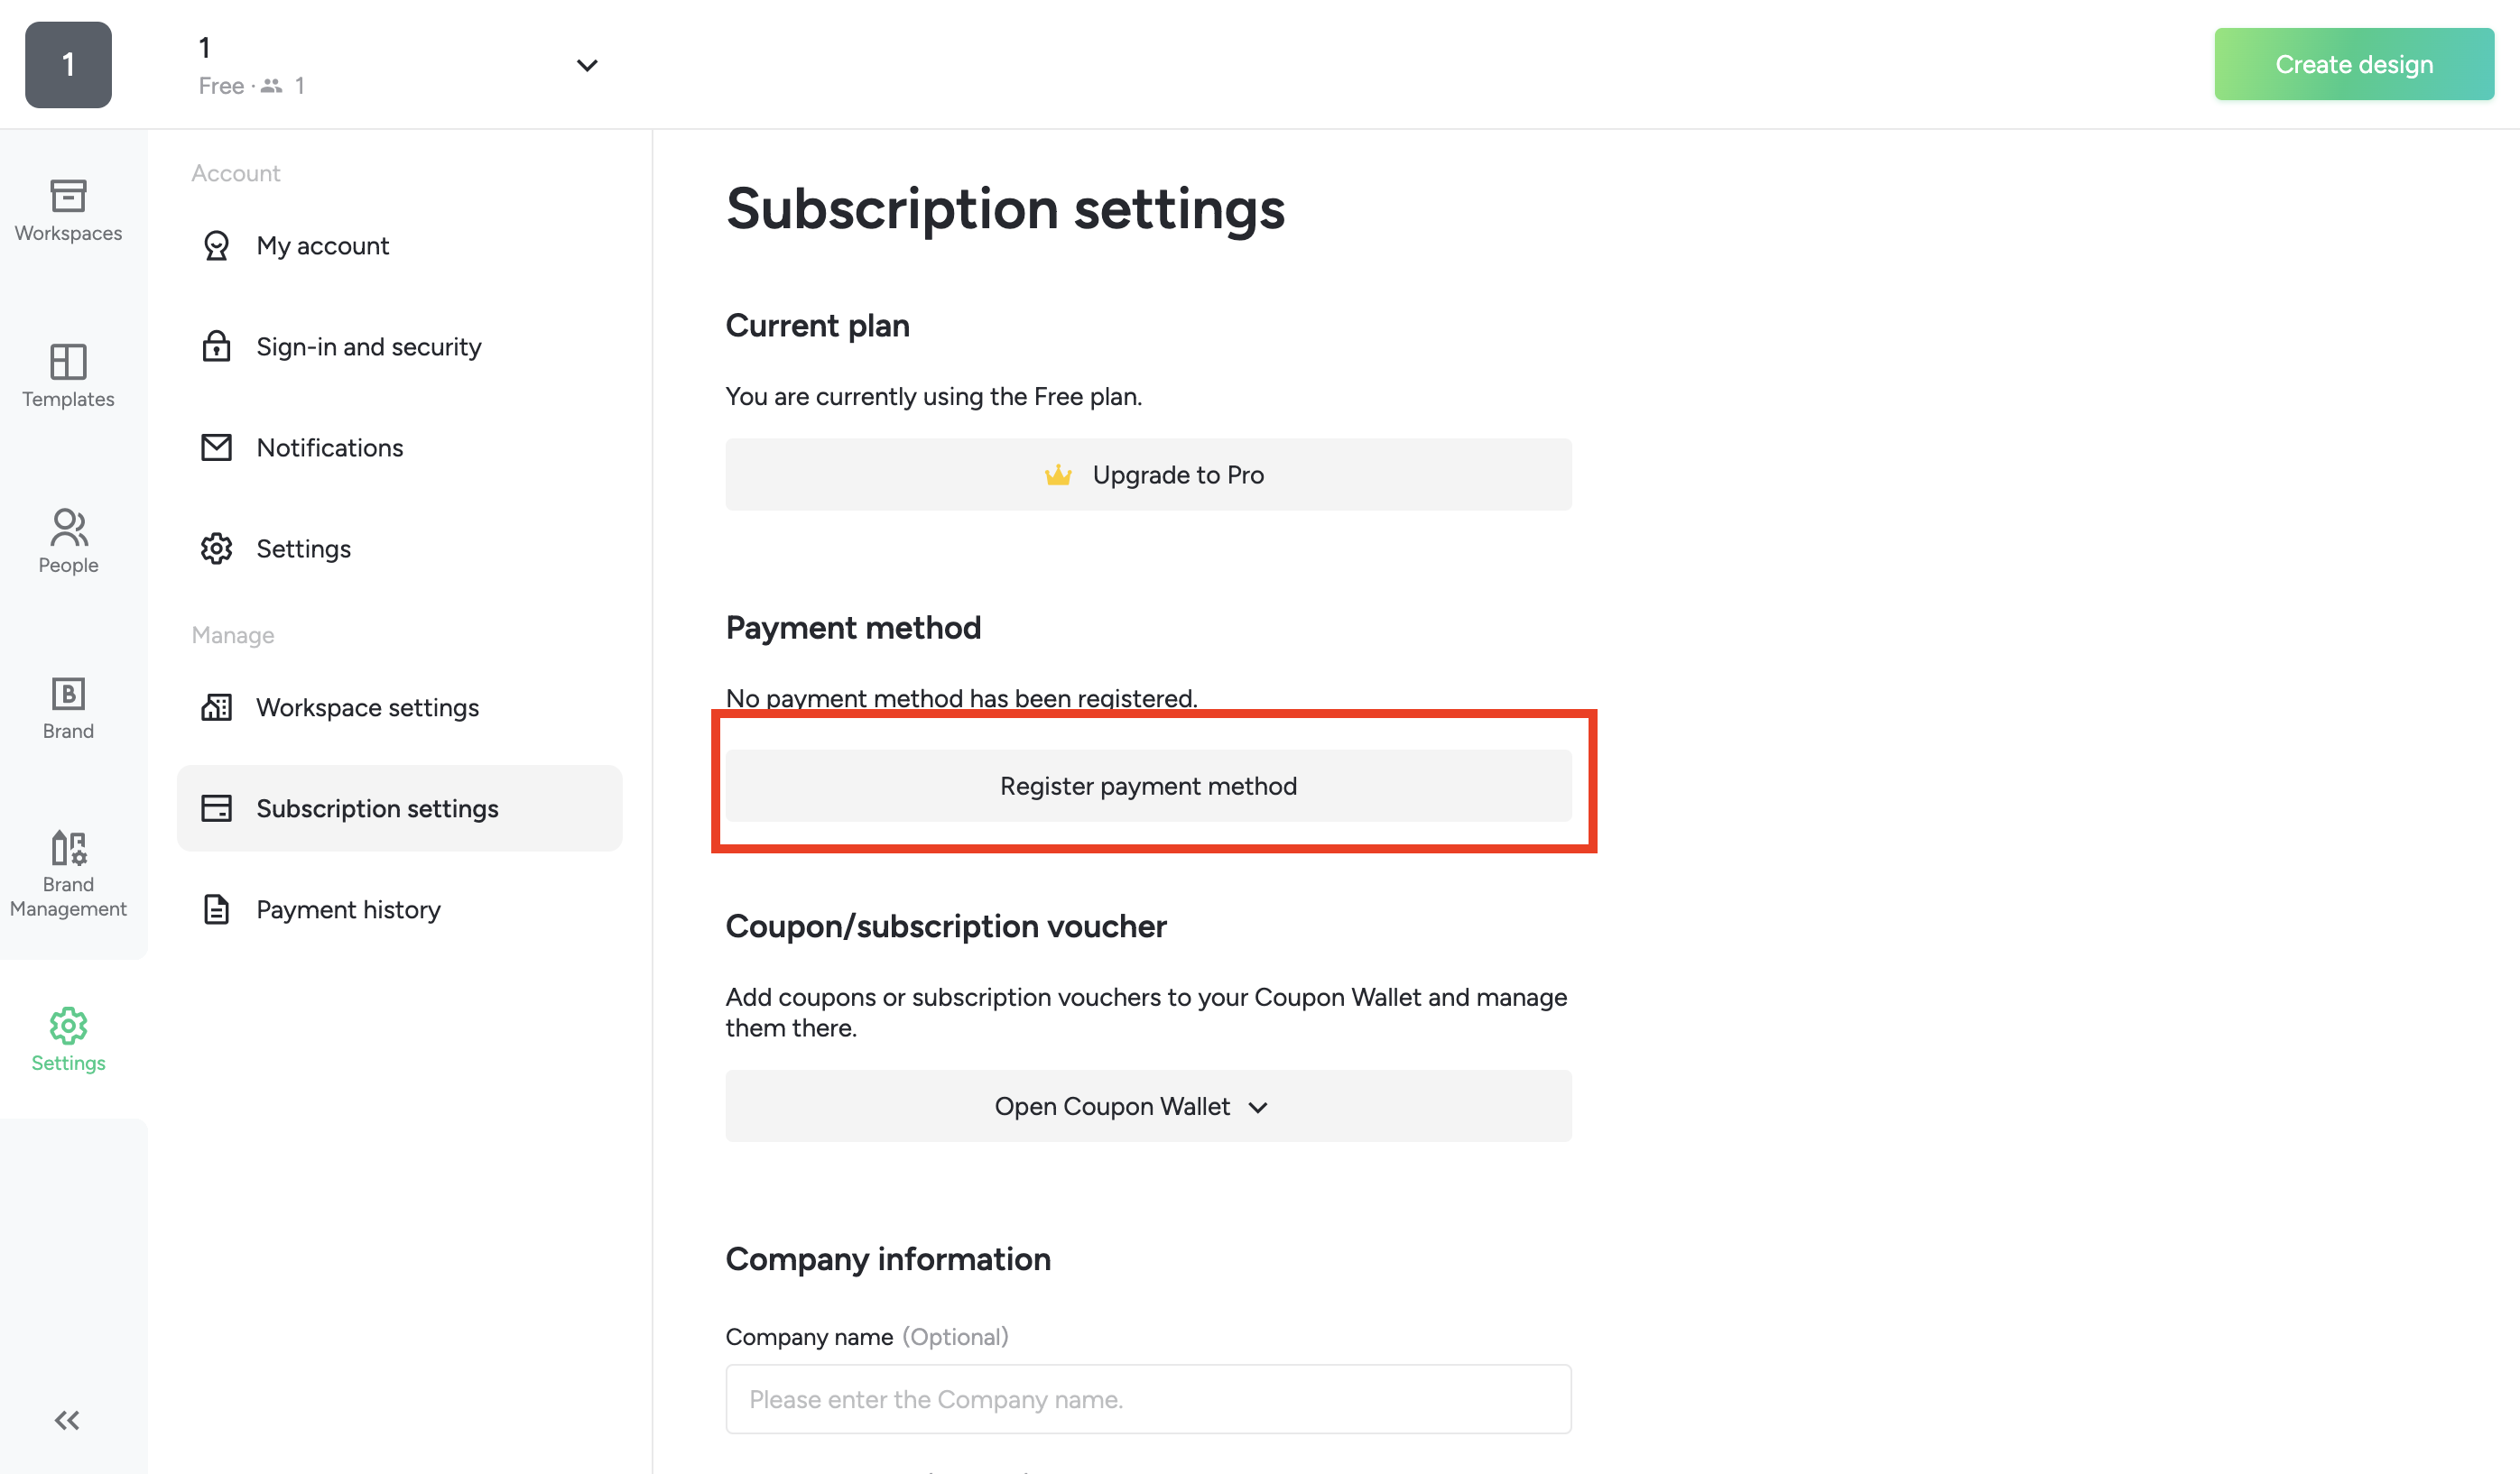Select the green Settings gear icon
The height and width of the screenshot is (1474, 2520).
(68, 1038)
